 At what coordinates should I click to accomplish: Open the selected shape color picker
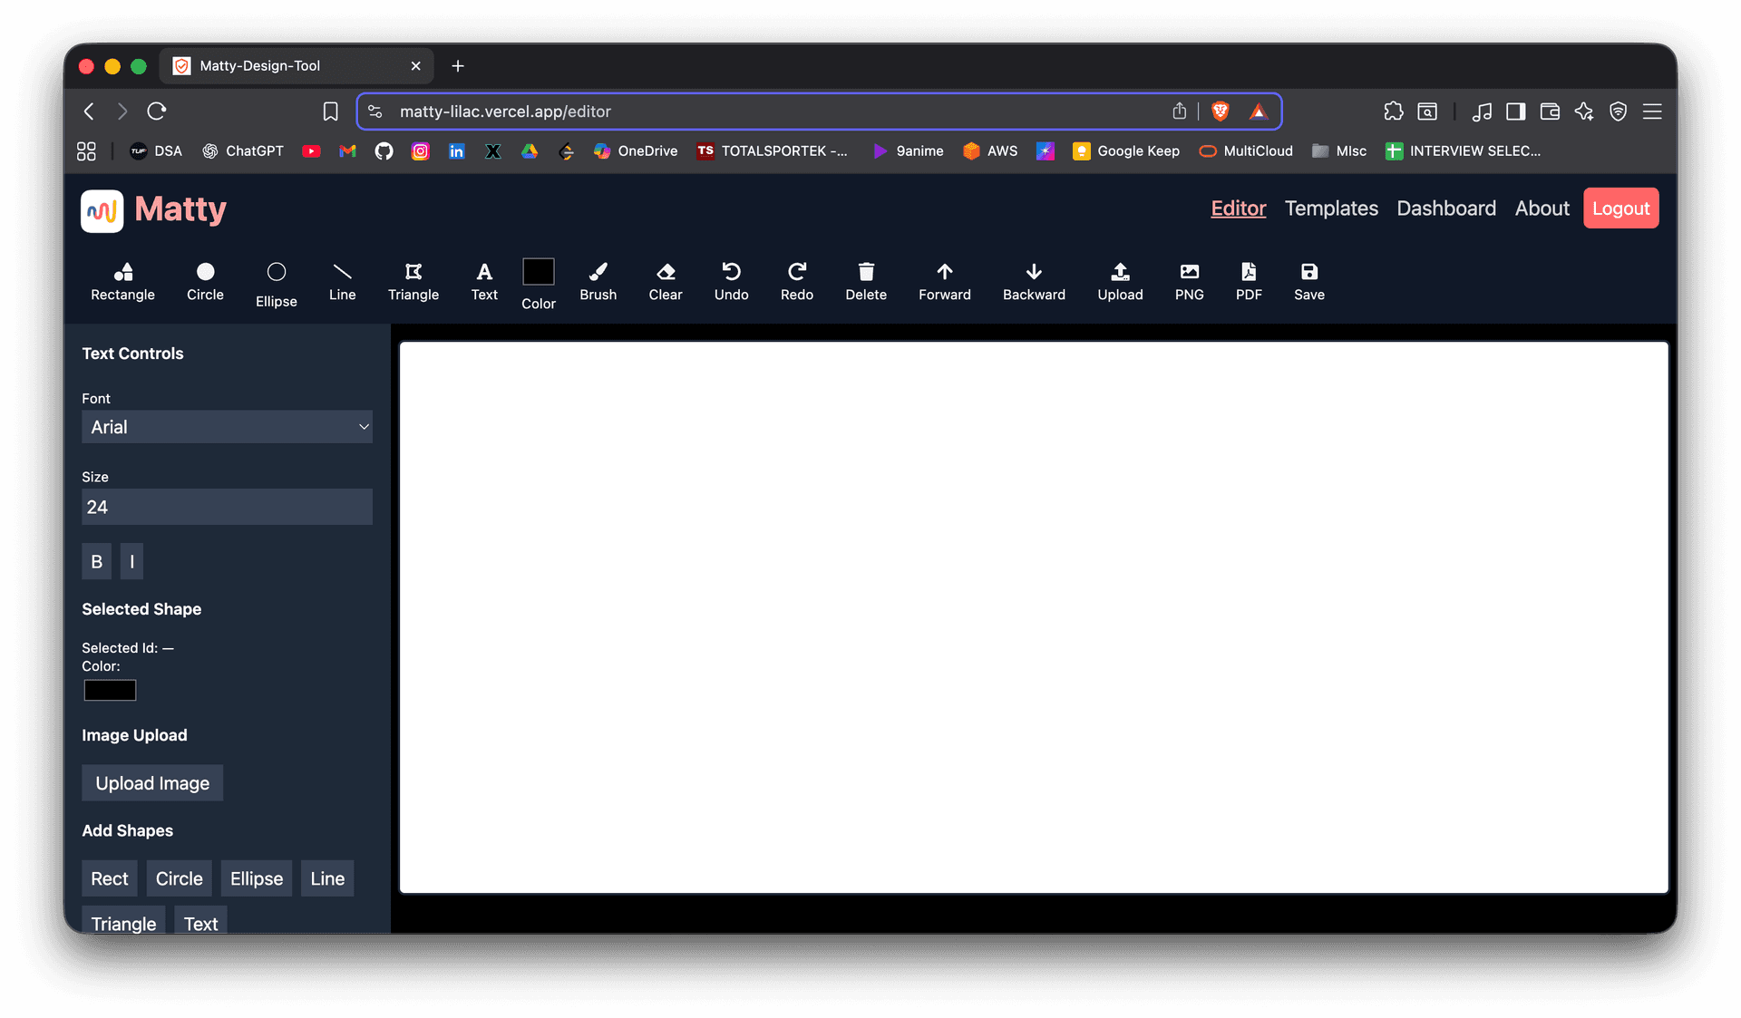[109, 690]
